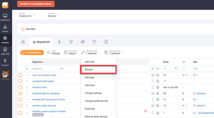This screenshot has width=214, height=118.
Task: Select the workpro chair row checkbox
Action: click(x=20, y=87)
